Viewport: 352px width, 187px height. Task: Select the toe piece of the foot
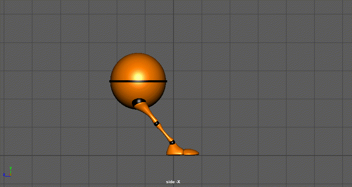click(x=191, y=152)
